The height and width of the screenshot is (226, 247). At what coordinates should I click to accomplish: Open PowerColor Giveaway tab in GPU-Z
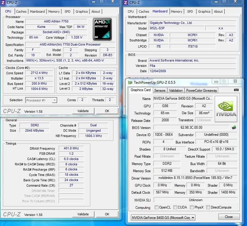[202, 90]
